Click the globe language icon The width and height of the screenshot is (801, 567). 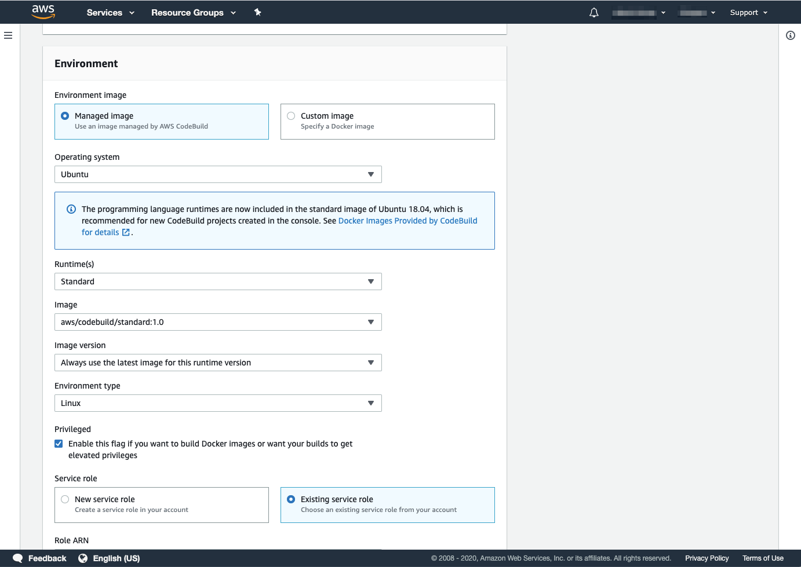83,558
